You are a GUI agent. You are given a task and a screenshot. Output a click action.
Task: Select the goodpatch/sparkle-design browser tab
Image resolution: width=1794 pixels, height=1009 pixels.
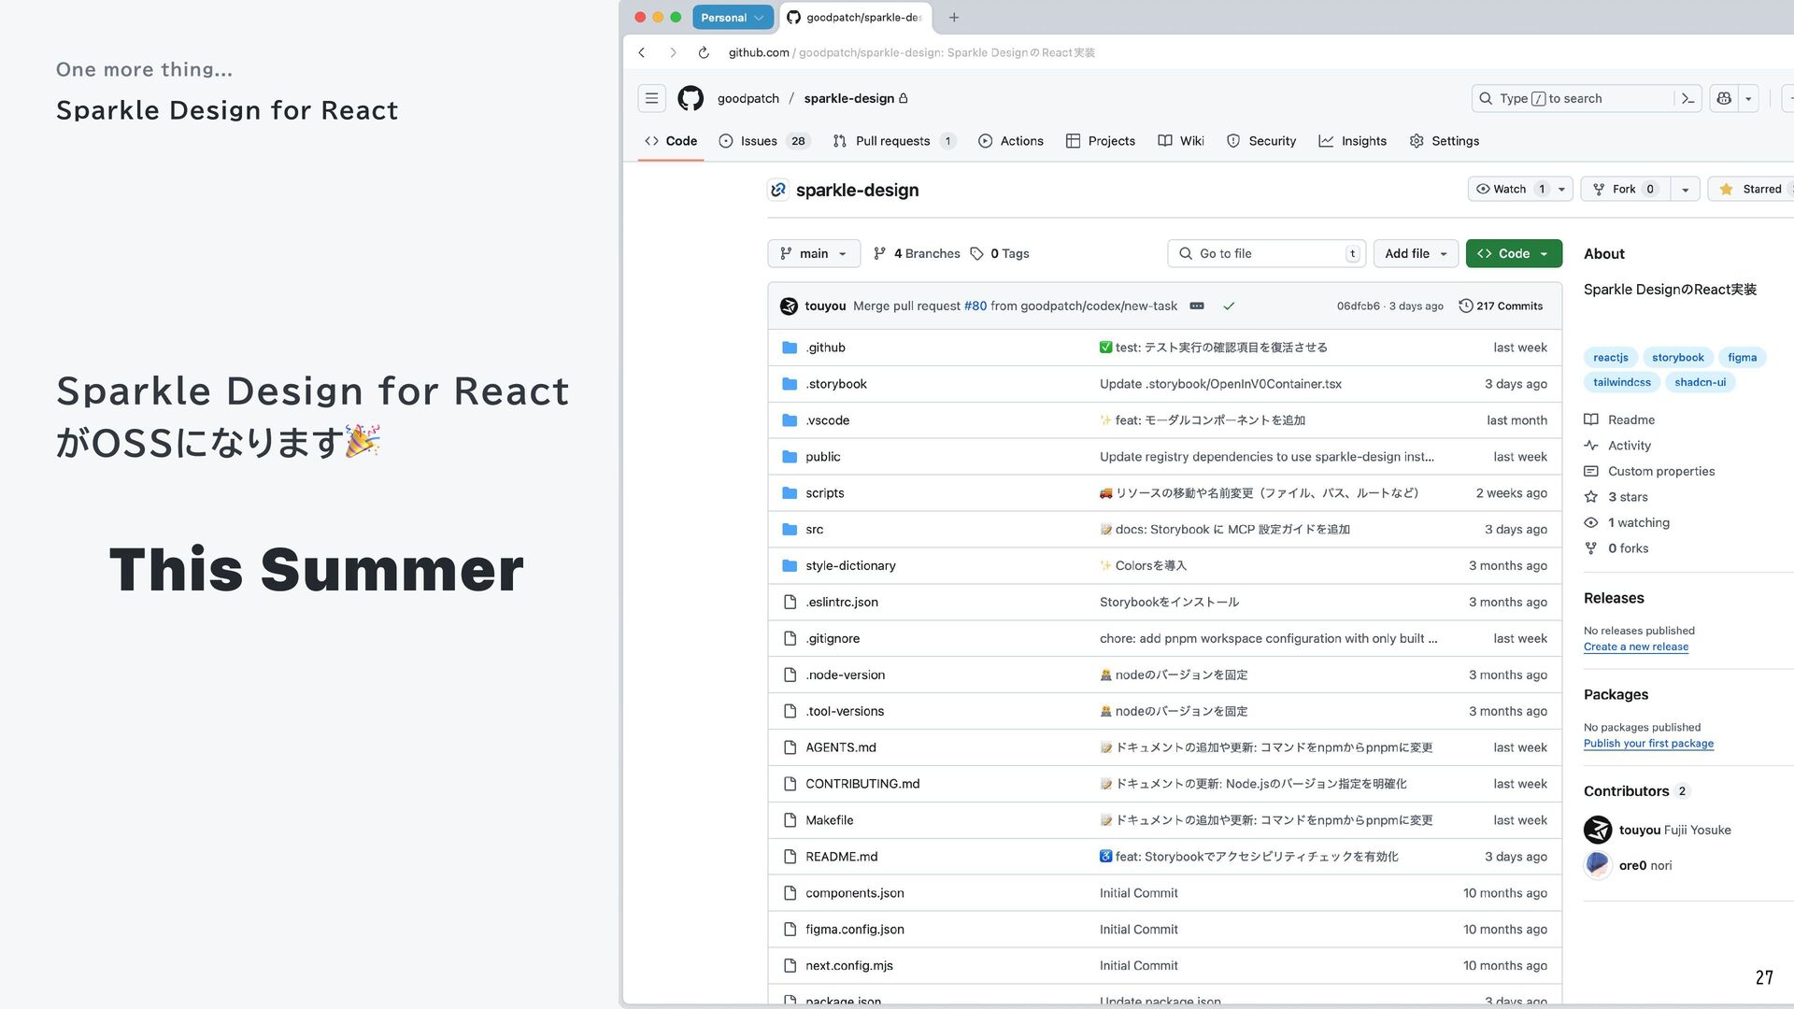click(855, 17)
